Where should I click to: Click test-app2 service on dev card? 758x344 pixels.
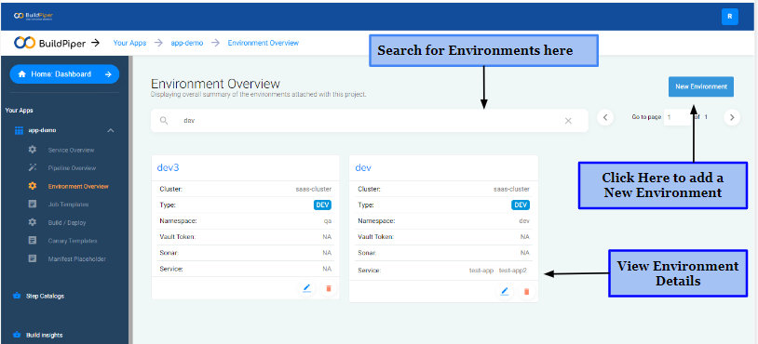pyautogui.click(x=512, y=271)
